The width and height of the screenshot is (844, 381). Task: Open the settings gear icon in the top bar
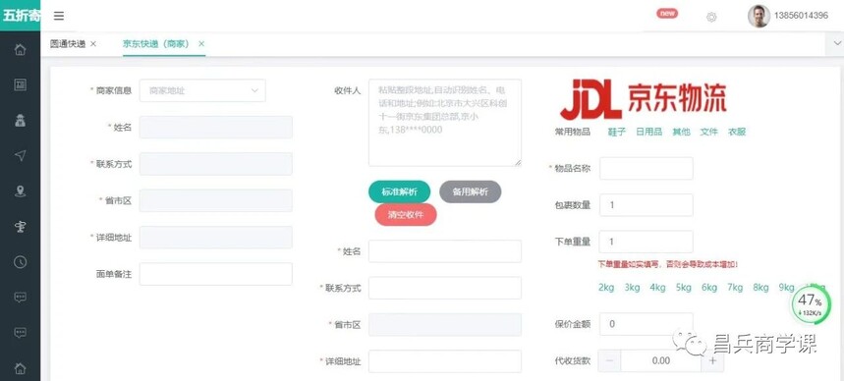pos(711,18)
